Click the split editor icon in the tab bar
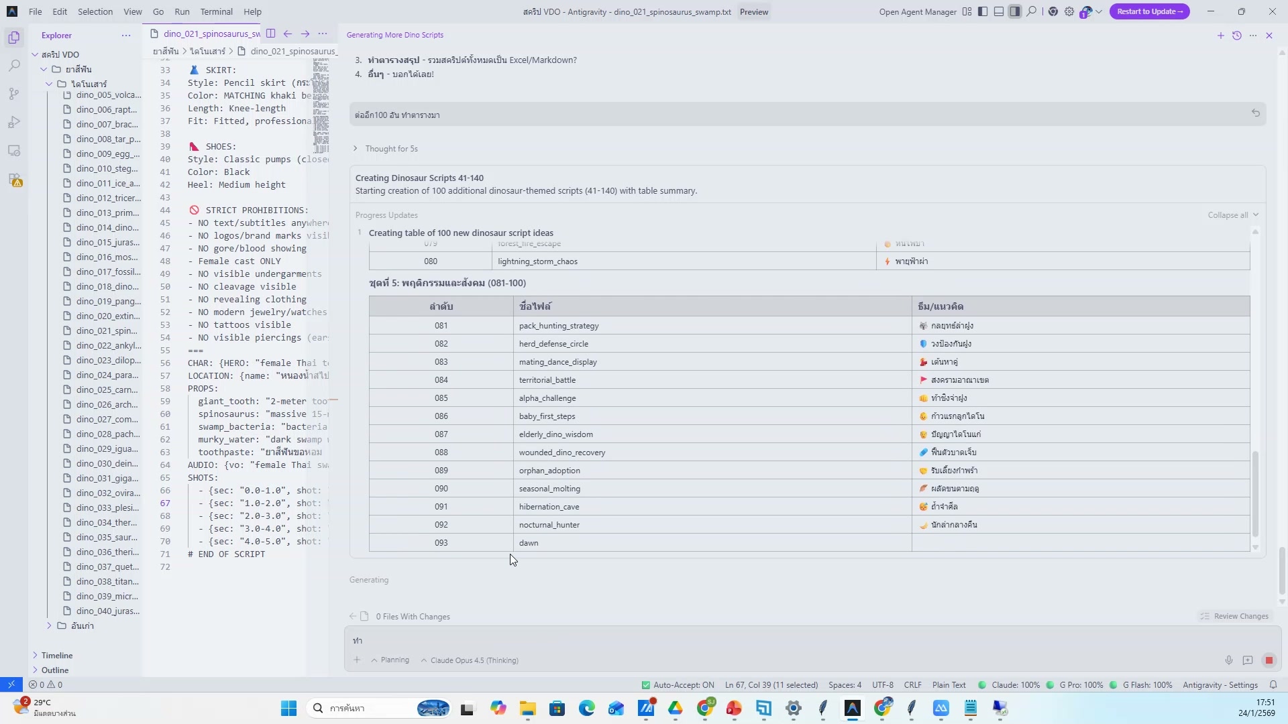This screenshot has height=724, width=1288. click(270, 34)
